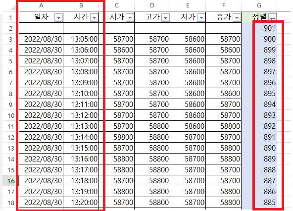Select column B header
The image size is (293, 211).
81,5
